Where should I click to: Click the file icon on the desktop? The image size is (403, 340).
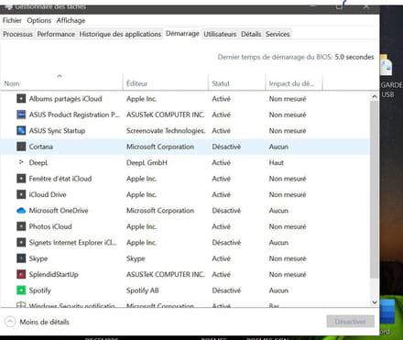(x=387, y=64)
